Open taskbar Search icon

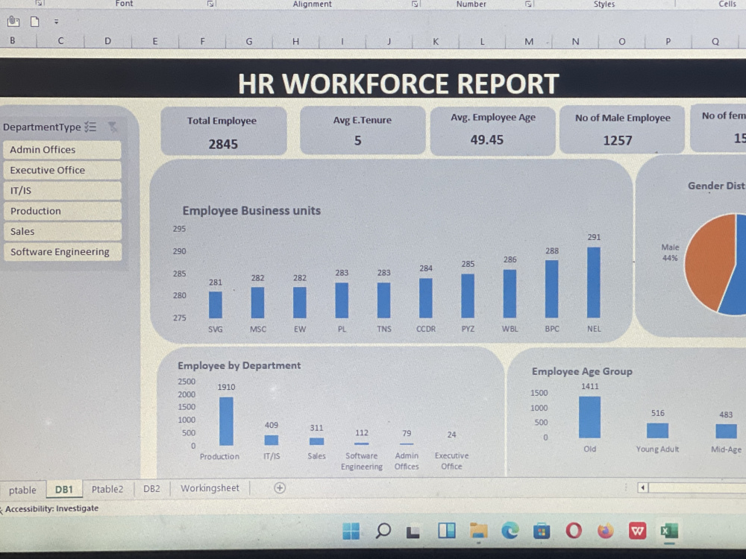(x=383, y=531)
